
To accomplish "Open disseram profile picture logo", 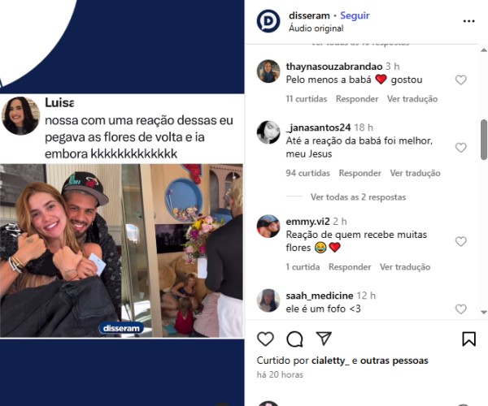I will tap(268, 21).
